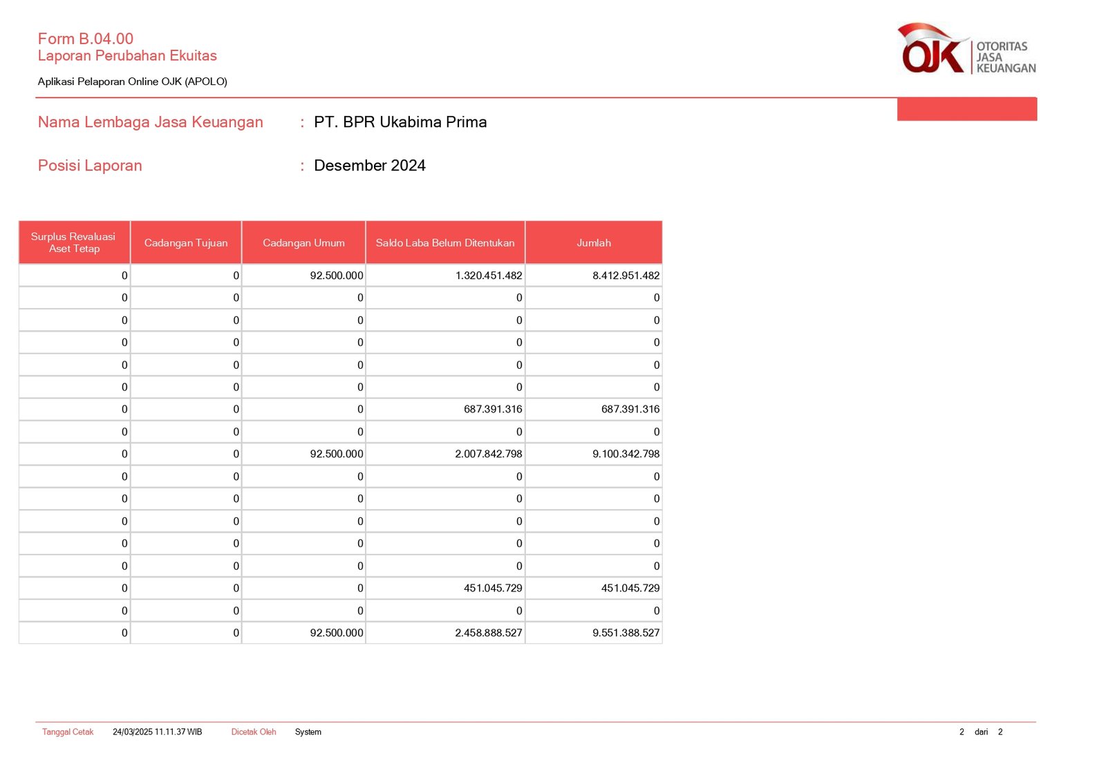Click the final total 9.551.388.527

coord(626,633)
